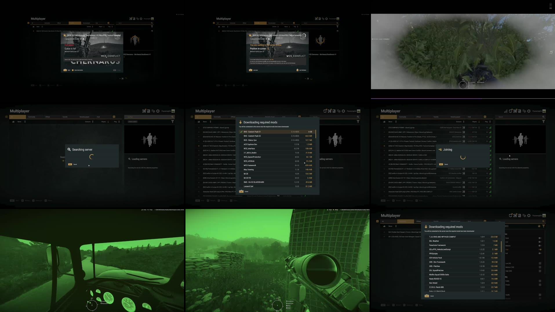Expand the Scenario column sorter
This screenshot has width=555, height=312.
[x=463, y=121]
